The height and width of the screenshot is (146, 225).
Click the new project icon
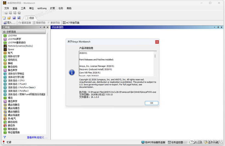point(4,18)
